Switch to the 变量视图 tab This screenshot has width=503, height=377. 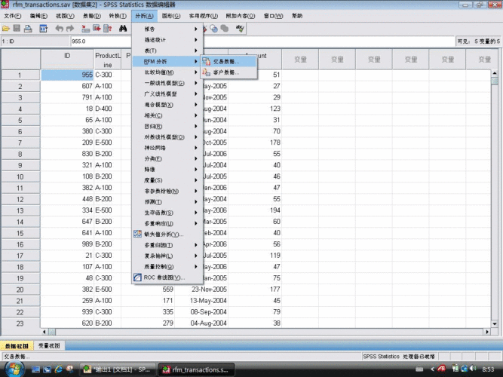pyautogui.click(x=49, y=345)
